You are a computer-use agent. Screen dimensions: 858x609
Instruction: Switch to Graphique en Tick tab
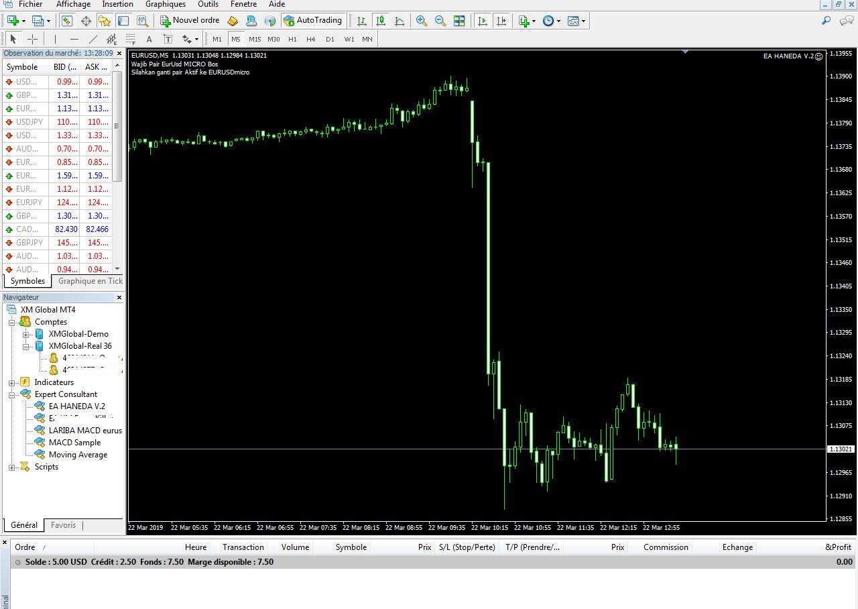pos(90,281)
